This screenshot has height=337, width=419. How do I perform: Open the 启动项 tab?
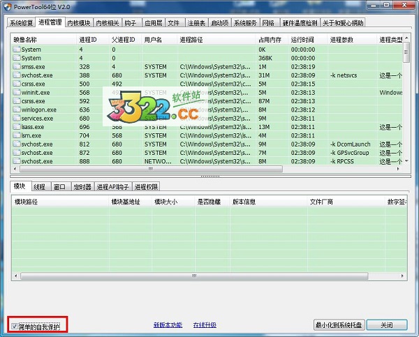point(219,23)
